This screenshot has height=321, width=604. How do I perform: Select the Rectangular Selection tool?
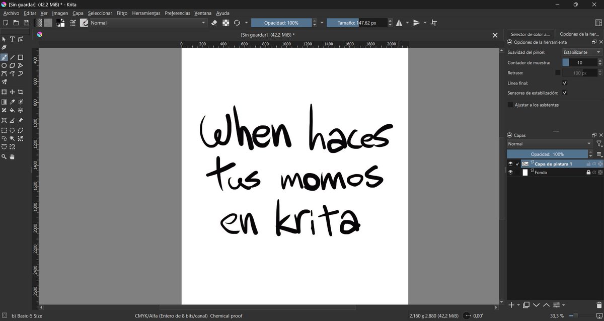click(4, 130)
